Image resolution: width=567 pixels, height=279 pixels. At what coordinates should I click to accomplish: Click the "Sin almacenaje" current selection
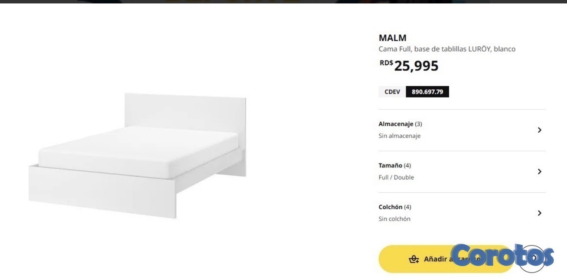tap(399, 136)
